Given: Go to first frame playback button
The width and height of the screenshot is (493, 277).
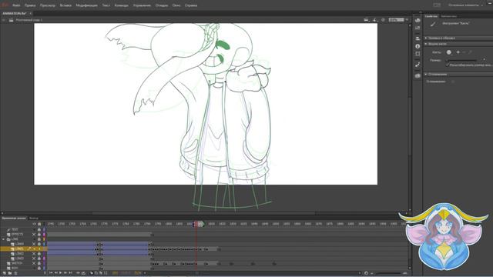Looking at the screenshot, I should click(51, 273).
